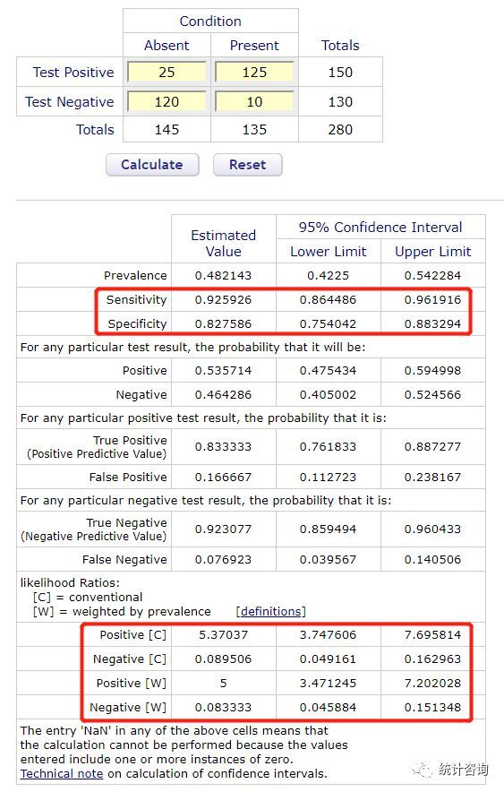Click Negative Predictive Value 0.923077
This screenshot has height=792, width=504.
223,529
